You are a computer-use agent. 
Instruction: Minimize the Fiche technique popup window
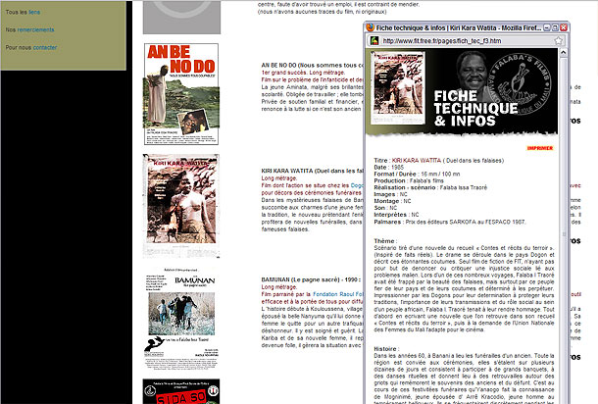(x=547, y=27)
